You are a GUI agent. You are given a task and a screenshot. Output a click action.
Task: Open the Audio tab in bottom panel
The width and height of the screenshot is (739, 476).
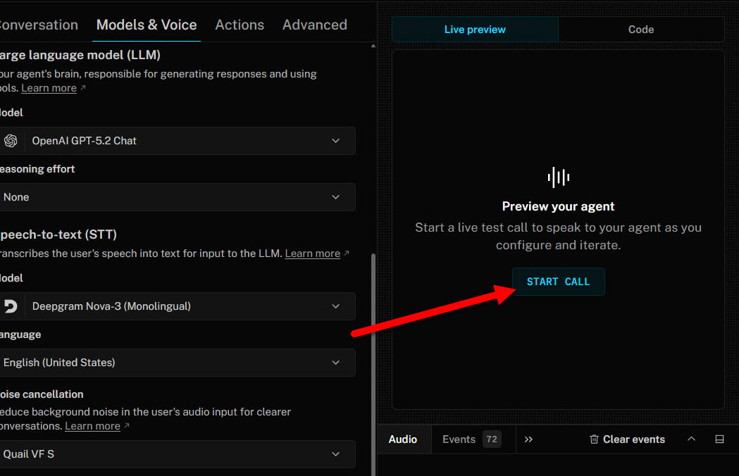coord(403,439)
